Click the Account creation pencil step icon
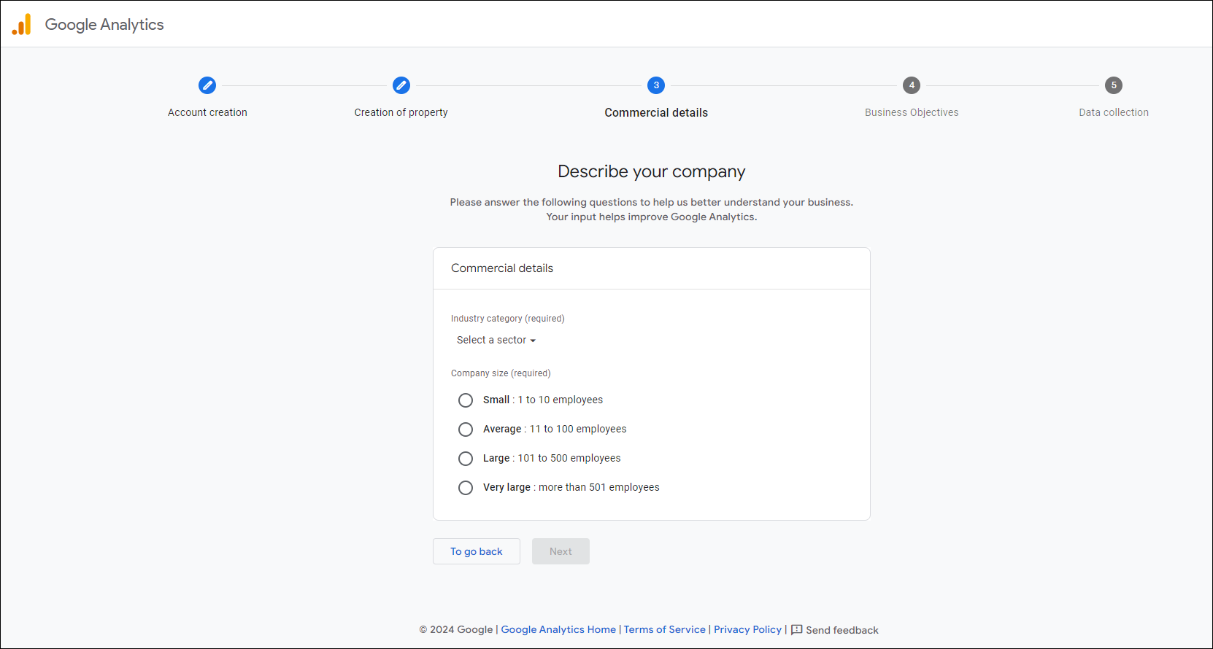Screen dimensions: 1213x649 [207, 85]
